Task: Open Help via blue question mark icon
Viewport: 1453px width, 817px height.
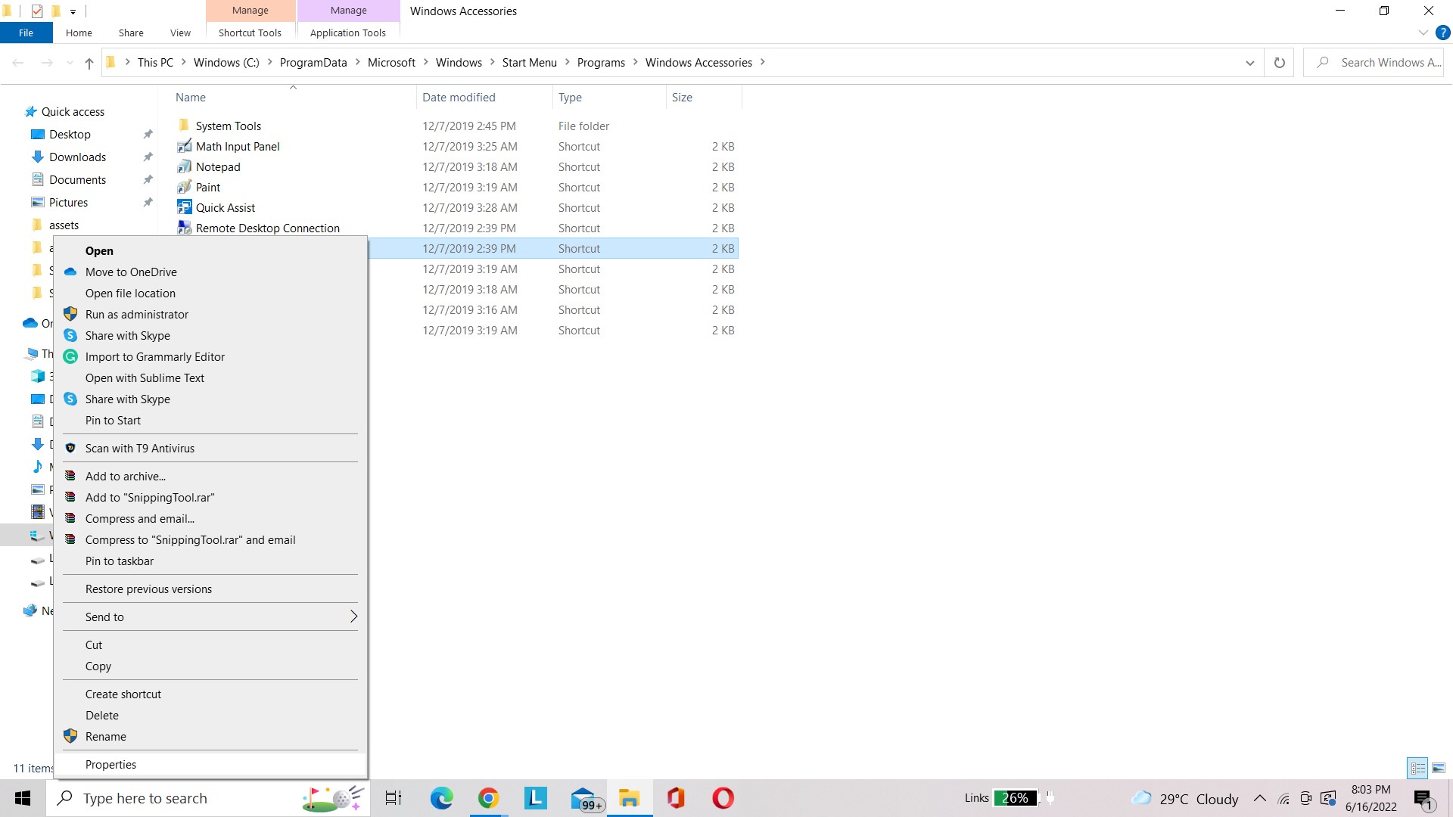Action: coord(1442,33)
